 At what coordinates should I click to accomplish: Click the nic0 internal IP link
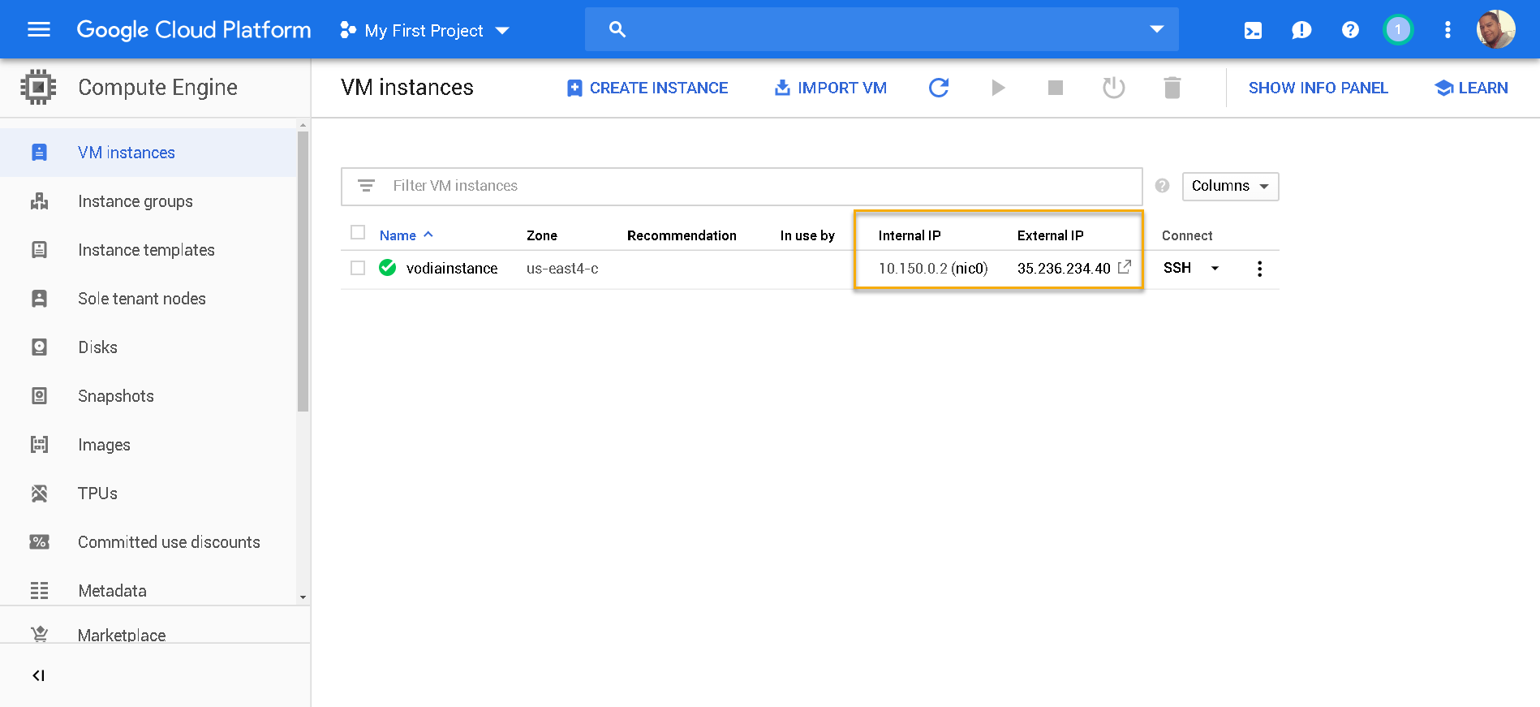pyautogui.click(x=970, y=269)
